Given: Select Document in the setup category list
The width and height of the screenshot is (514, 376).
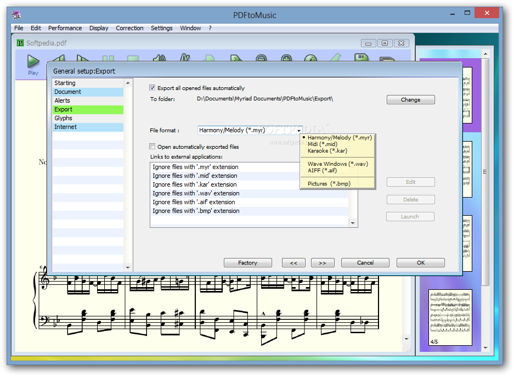Looking at the screenshot, I should (x=88, y=92).
